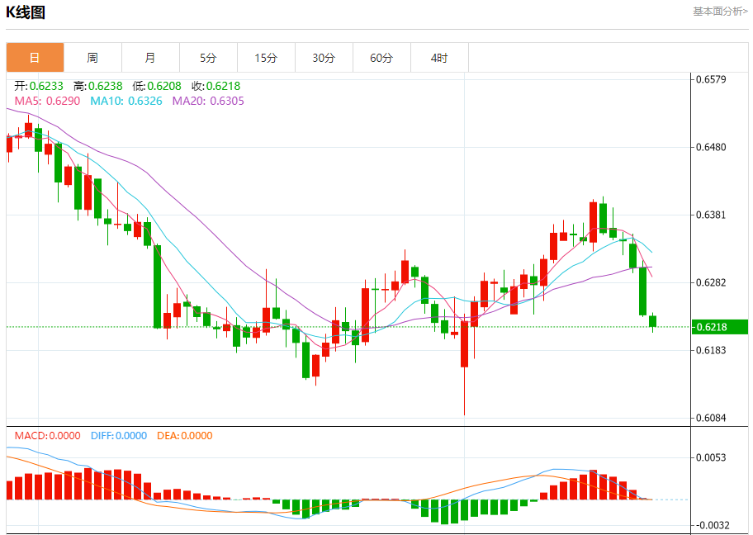Click the 0.6084 price axis label

(x=711, y=418)
